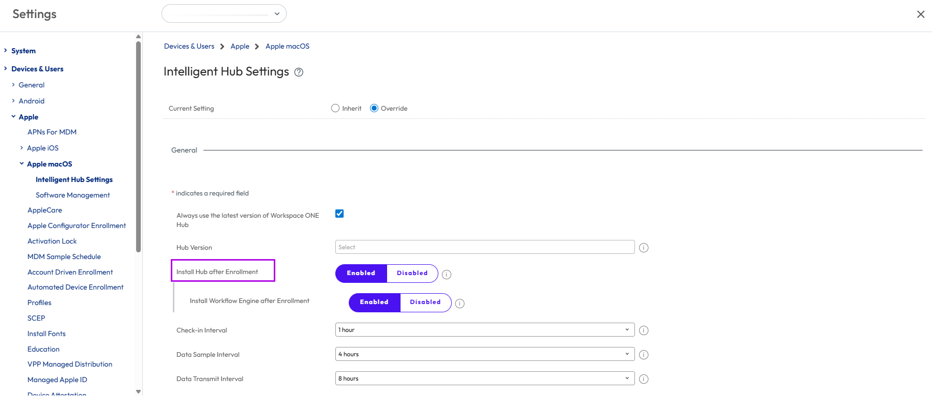The height and width of the screenshot is (409, 932).
Task: Collapse the Apple sidebar node
Action: [x=13, y=117]
